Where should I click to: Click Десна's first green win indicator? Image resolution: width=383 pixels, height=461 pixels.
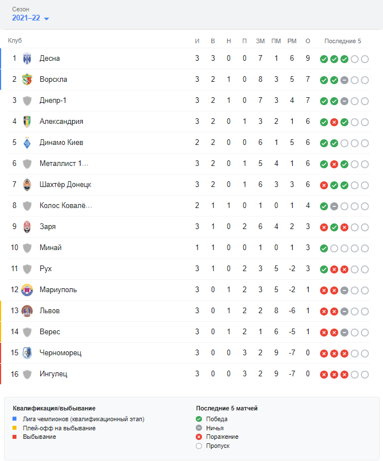click(323, 59)
